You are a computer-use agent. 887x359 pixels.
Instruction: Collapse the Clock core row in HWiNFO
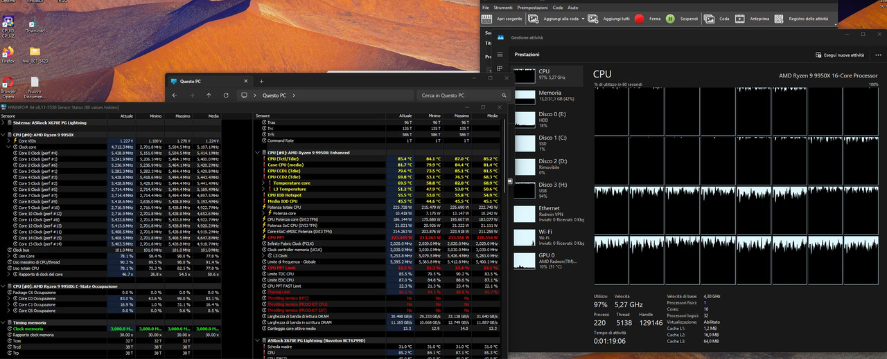[x=8, y=147]
